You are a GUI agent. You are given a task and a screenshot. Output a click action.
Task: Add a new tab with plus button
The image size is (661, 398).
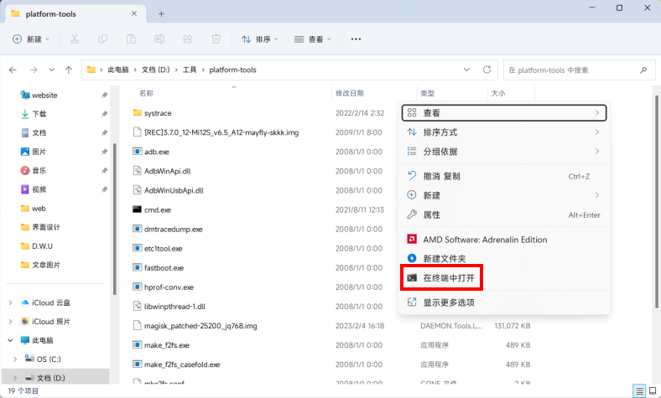pos(161,13)
